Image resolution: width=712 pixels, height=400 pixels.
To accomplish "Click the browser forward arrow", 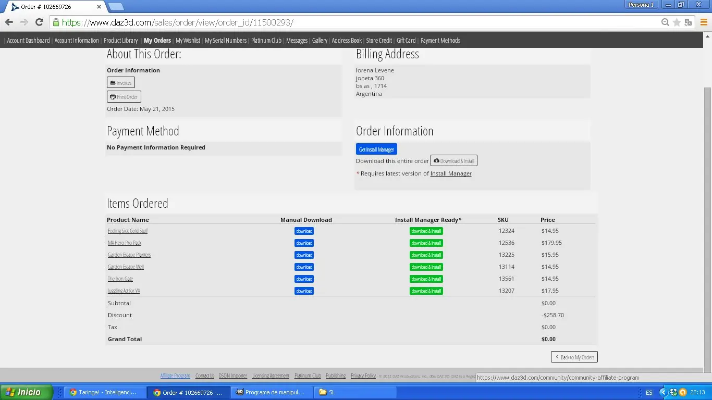I will click(24, 22).
